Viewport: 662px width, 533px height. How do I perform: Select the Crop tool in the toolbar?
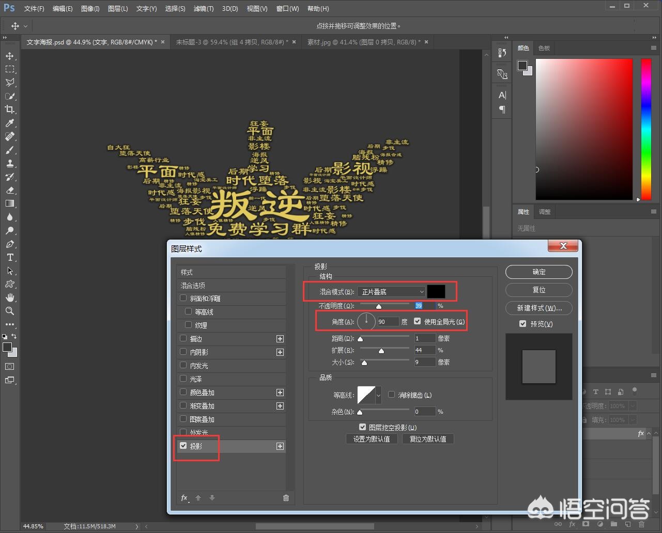(x=9, y=109)
